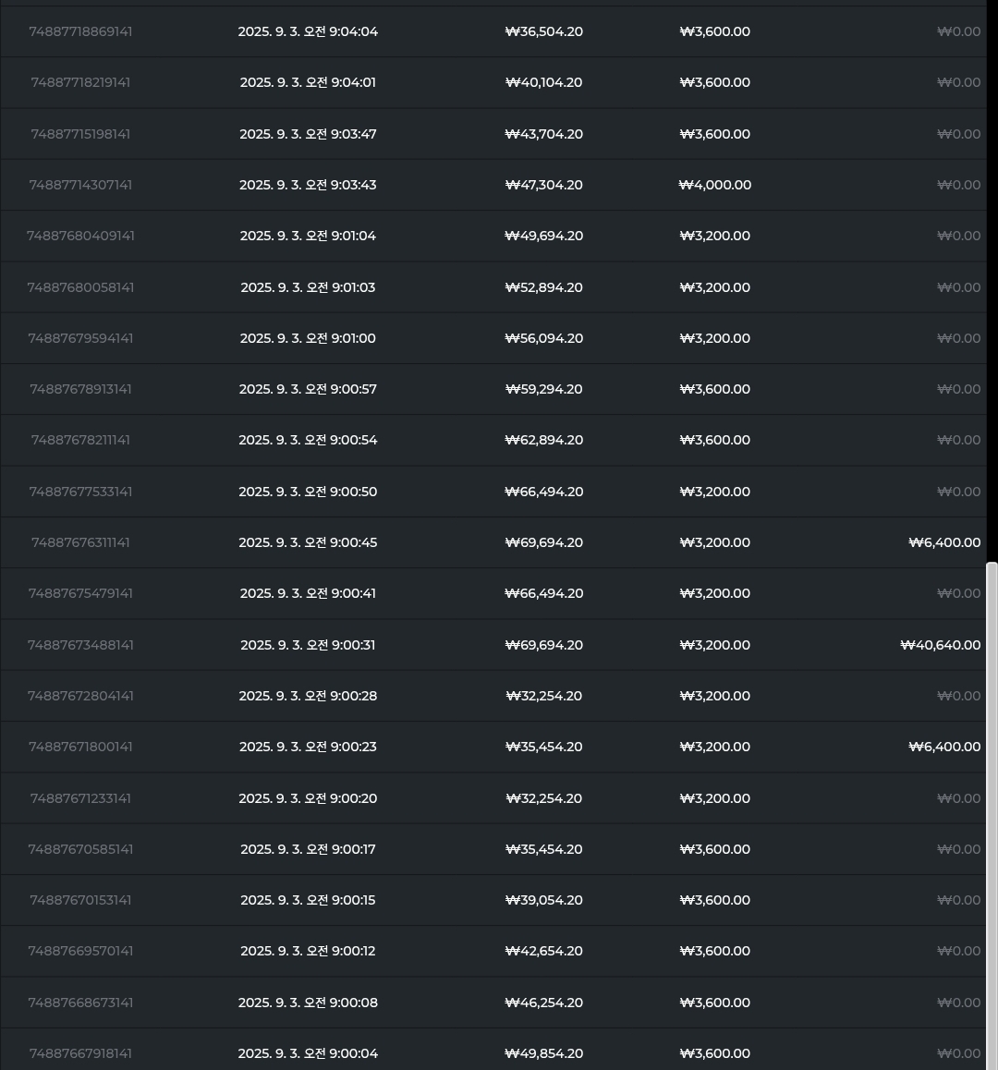
Task: Select the 오전 9:00:20 timestamp
Action: point(308,798)
